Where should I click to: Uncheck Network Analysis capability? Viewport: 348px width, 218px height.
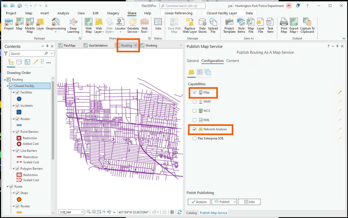coord(195,129)
